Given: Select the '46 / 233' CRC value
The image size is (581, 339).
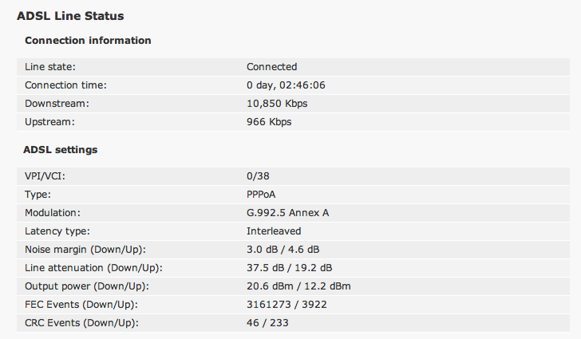Looking at the screenshot, I should pos(267,323).
